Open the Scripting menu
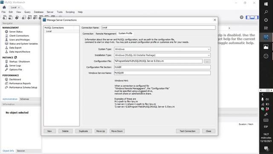Viewport: 273px width, 154px height. [70, 12]
